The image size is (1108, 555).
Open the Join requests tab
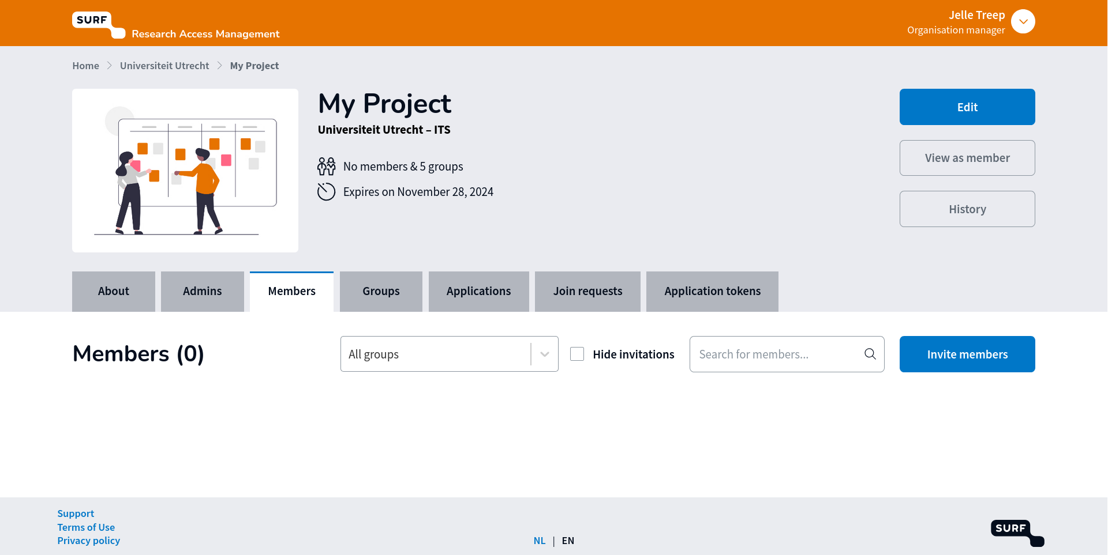(587, 292)
